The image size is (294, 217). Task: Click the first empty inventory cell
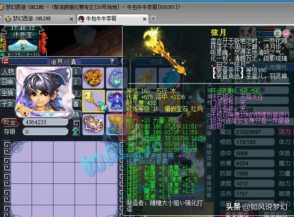click(x=21, y=152)
